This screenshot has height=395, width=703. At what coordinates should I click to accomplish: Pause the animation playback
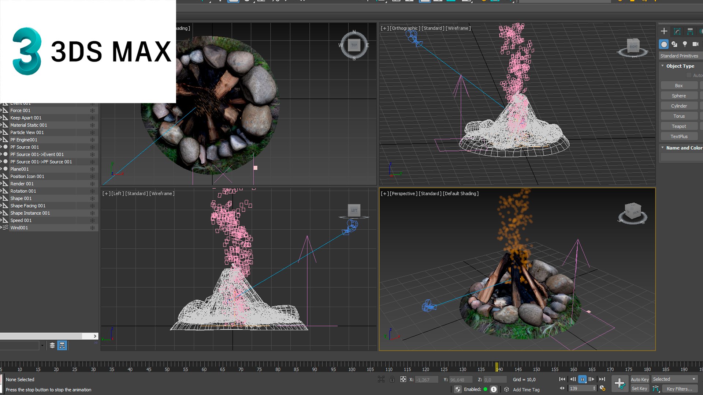click(582, 380)
